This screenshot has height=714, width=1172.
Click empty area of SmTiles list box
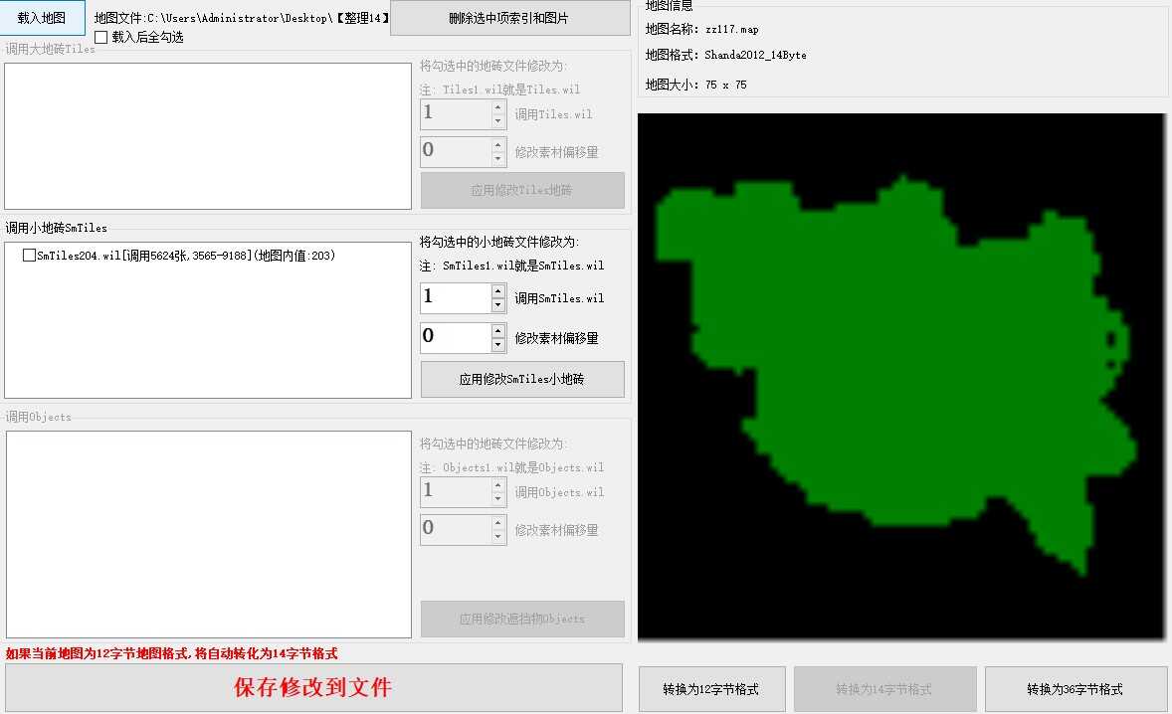click(207, 338)
